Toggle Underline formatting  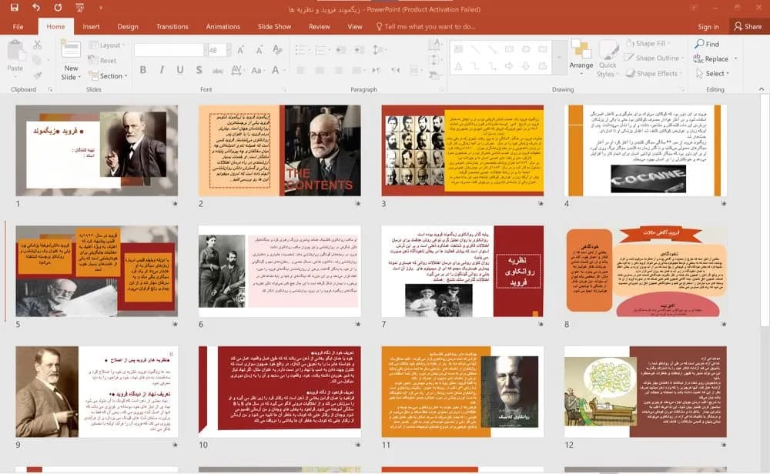(x=180, y=70)
